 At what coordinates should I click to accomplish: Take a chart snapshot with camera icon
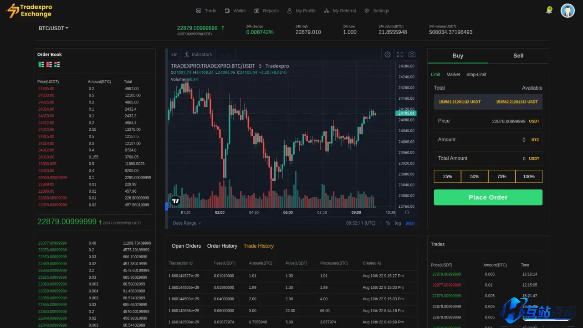[412, 54]
